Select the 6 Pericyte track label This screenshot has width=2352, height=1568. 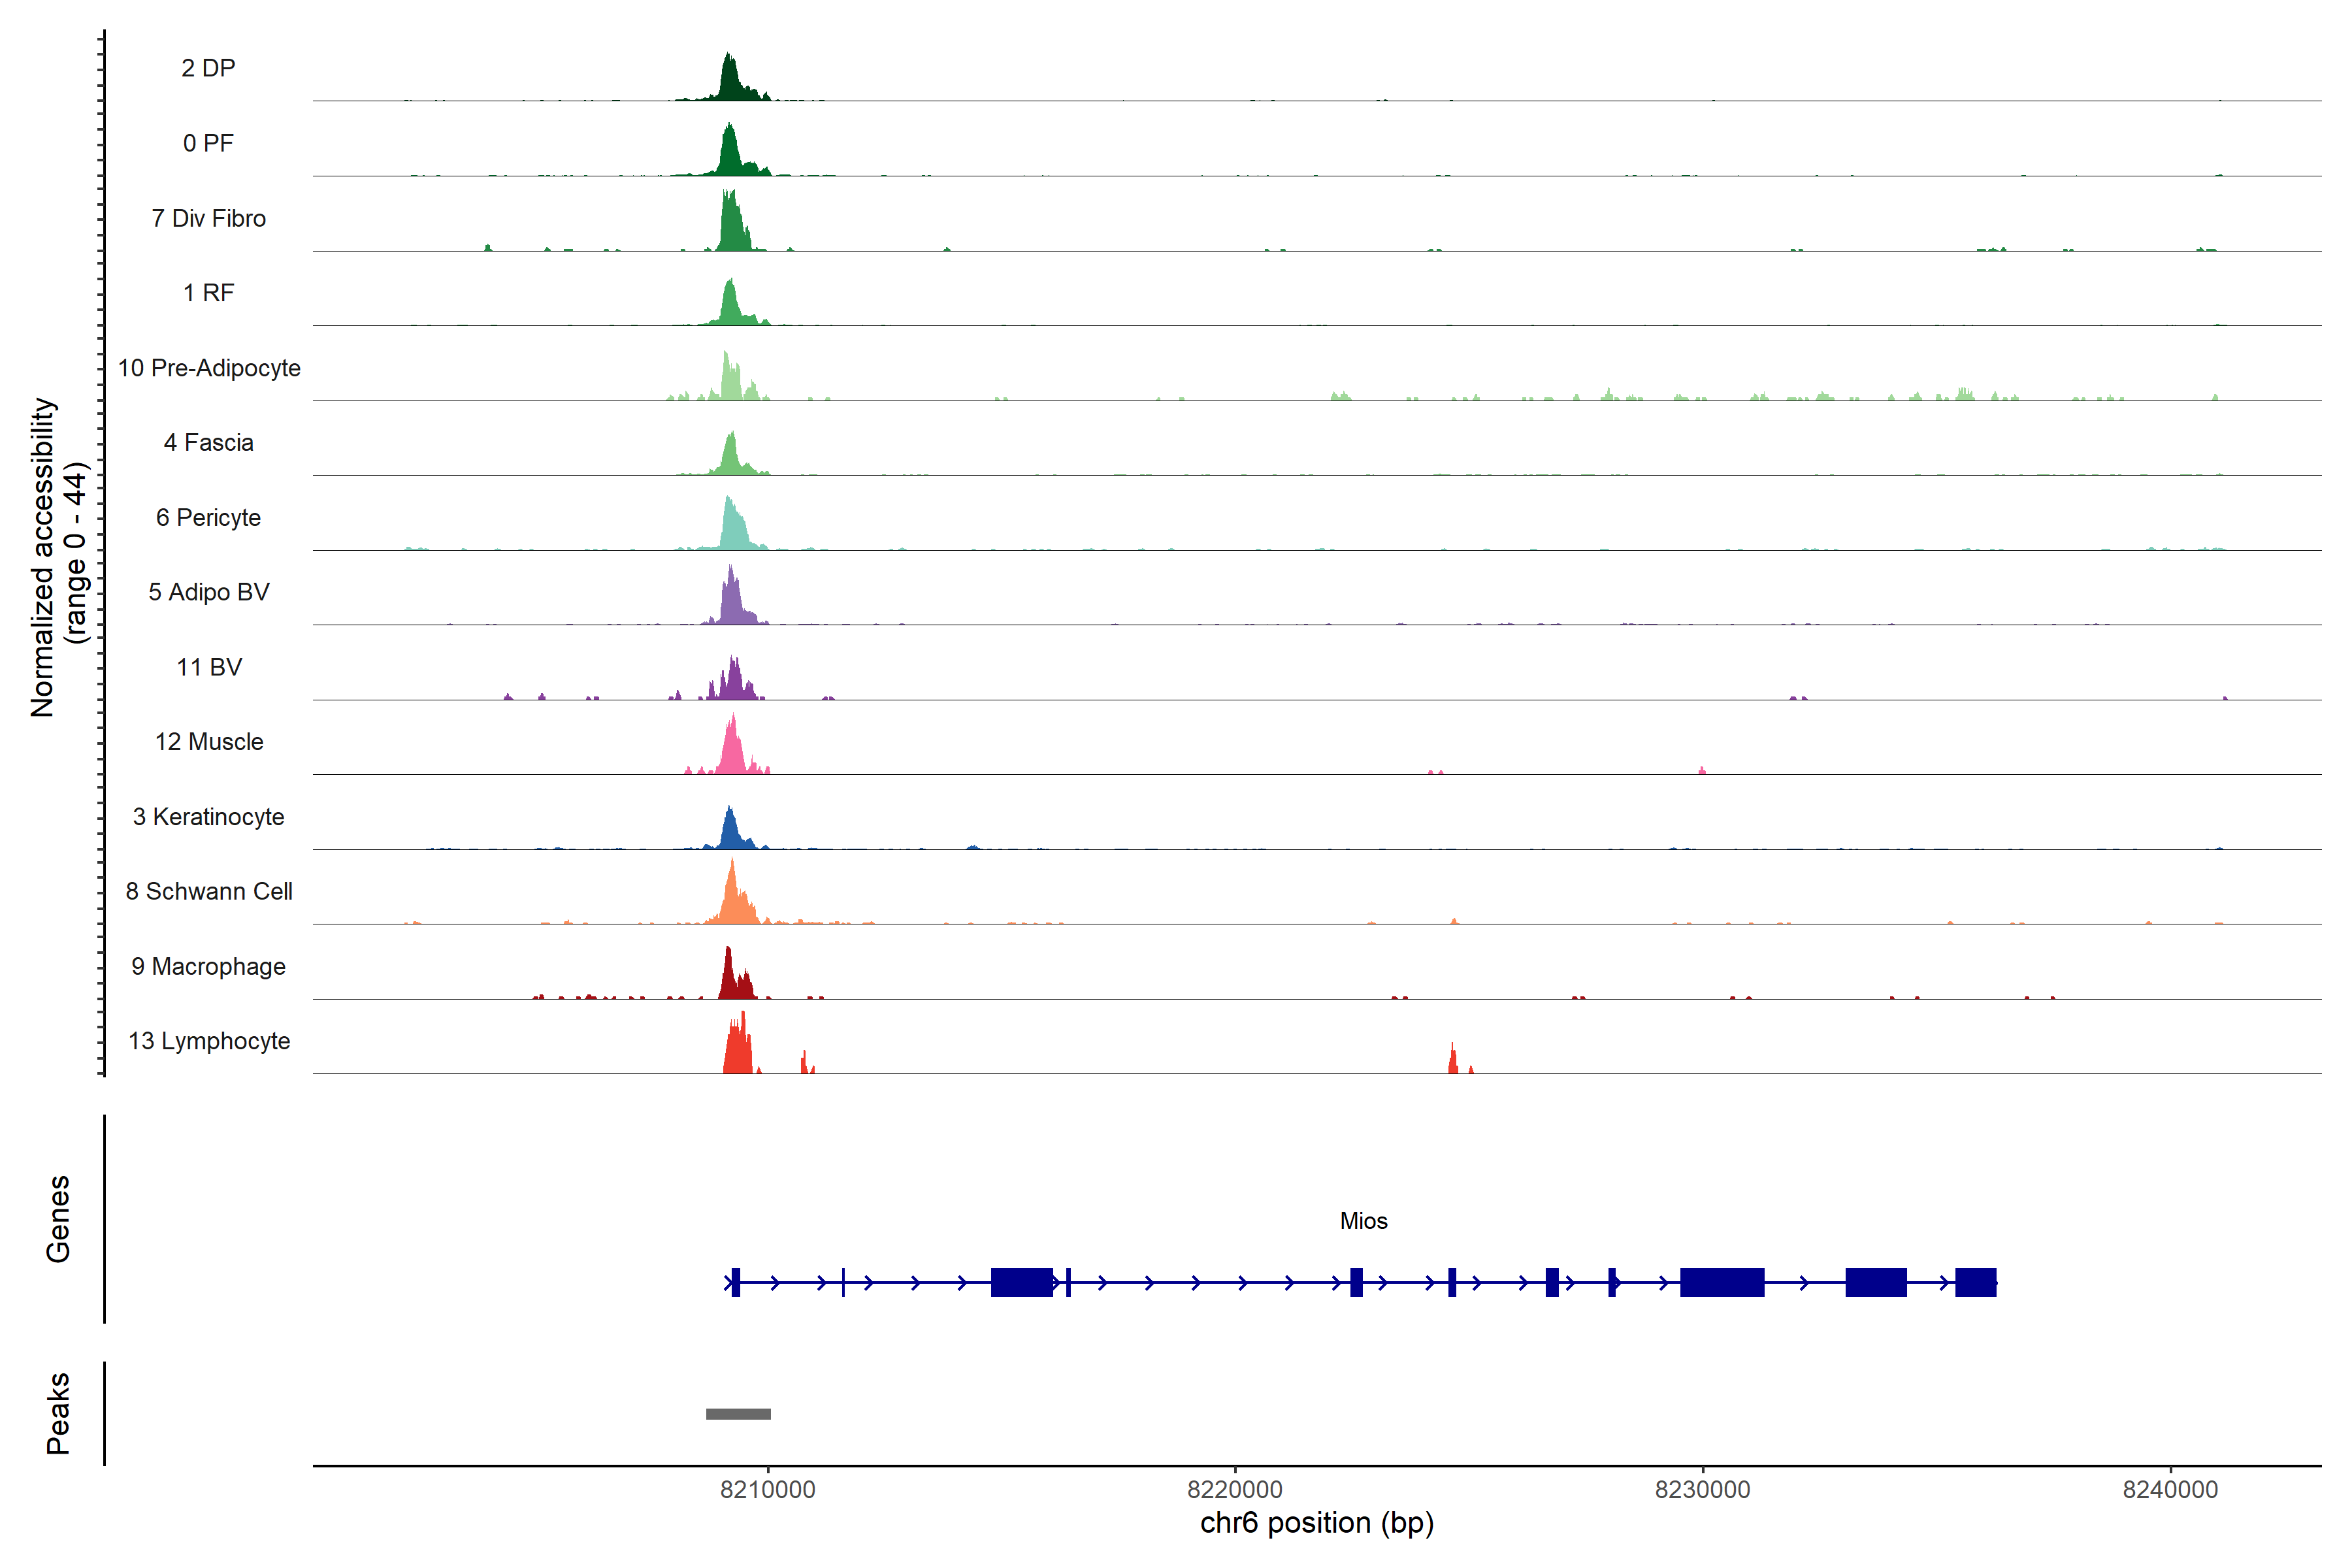click(x=208, y=517)
